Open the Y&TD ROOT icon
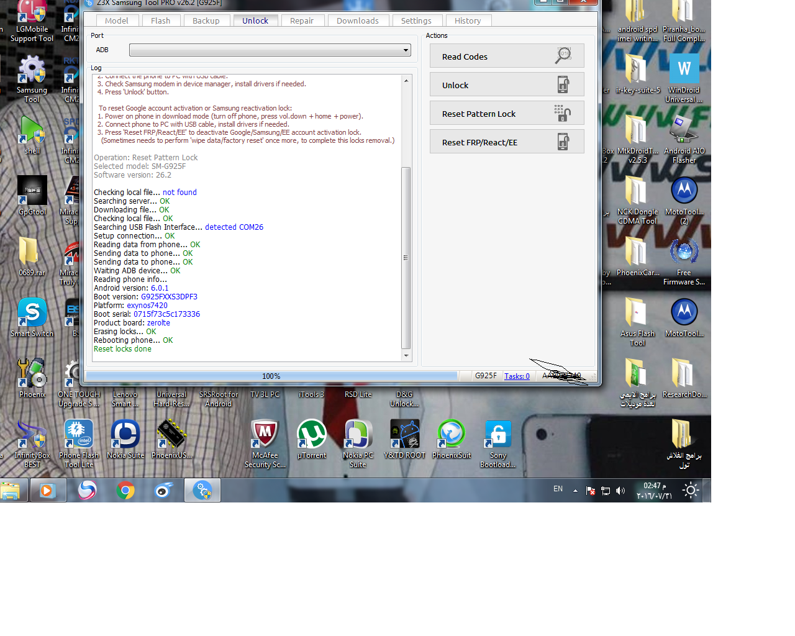Image resolution: width=795 pixels, height=636 pixels. click(405, 439)
